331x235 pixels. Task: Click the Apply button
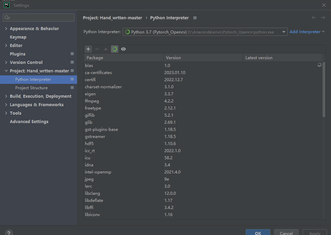pos(315,233)
